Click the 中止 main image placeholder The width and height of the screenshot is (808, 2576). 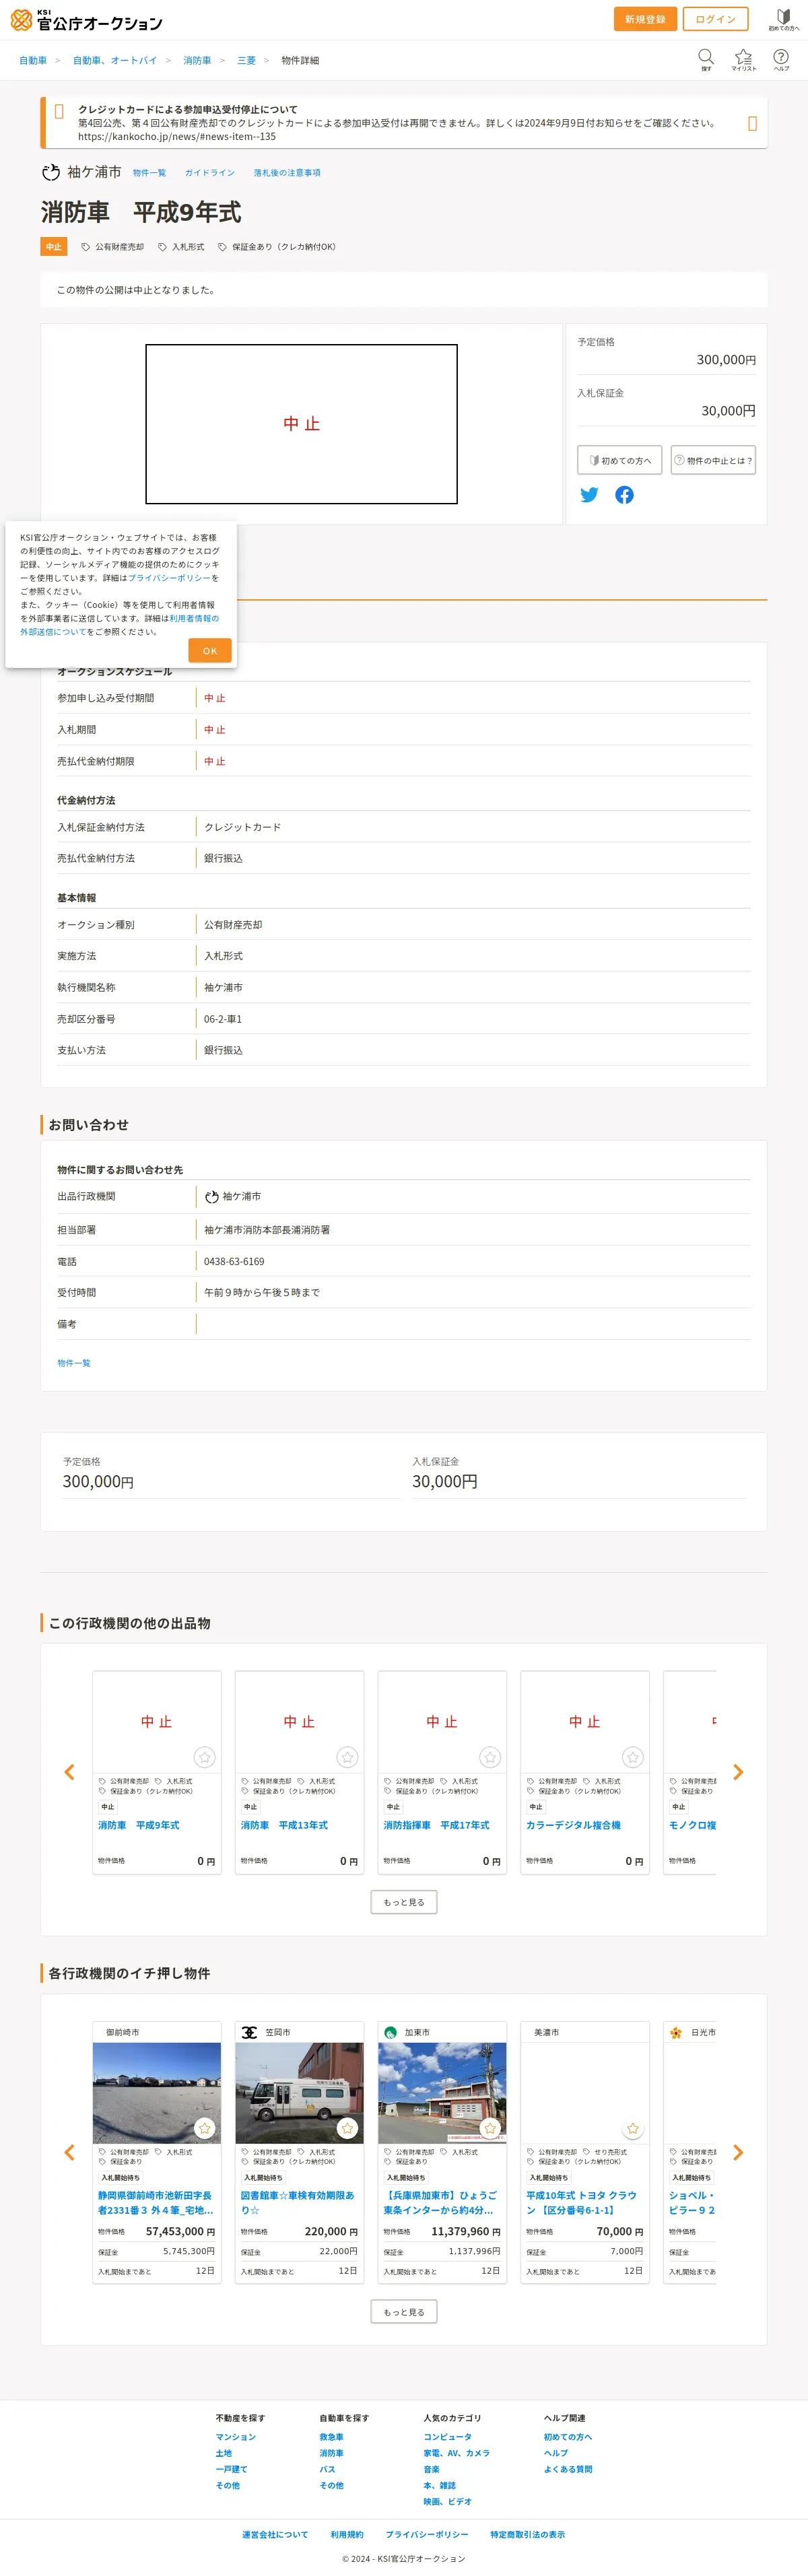(301, 424)
